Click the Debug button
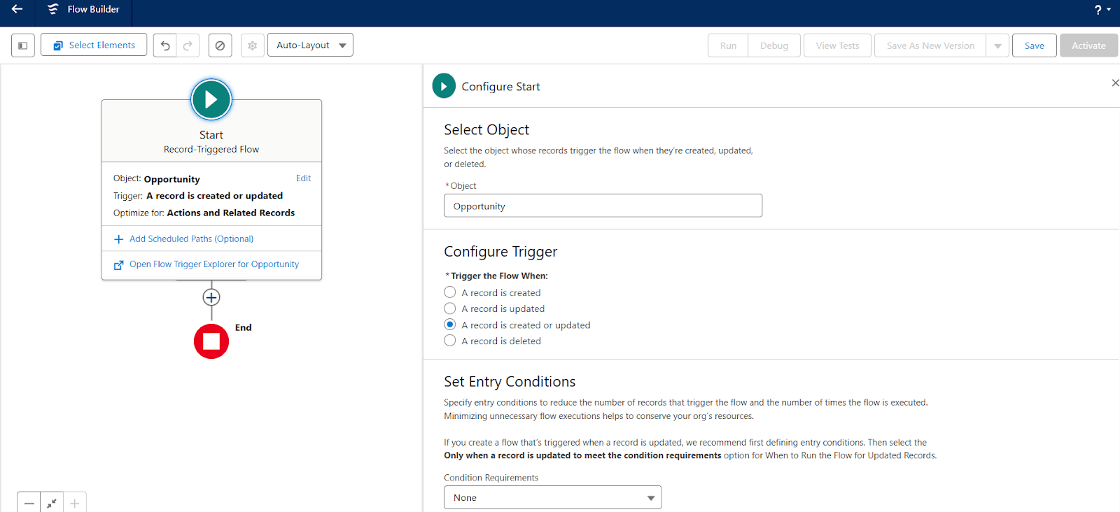The image size is (1120, 512). (774, 45)
